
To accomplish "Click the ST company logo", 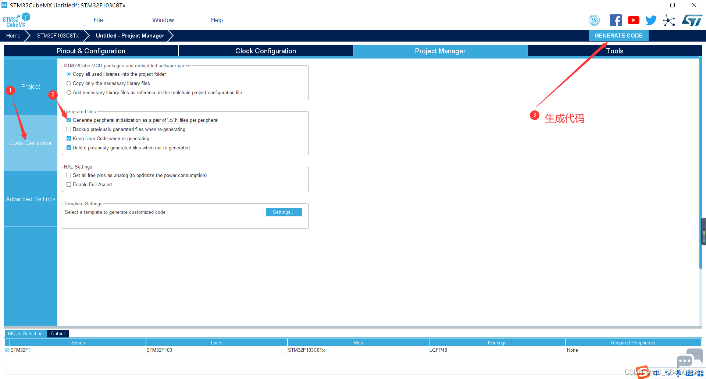I will pyautogui.click(x=692, y=20).
